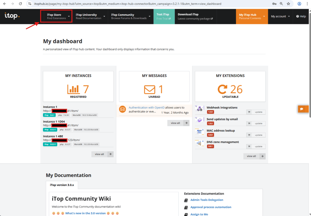The image size is (311, 216).
Task: Expand the My iTop Hub menu
Action: (x=252, y=16)
